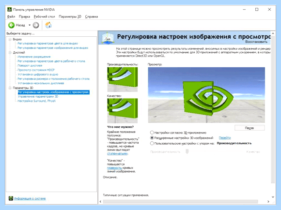
Task: Click the horizontal scrollbar right arrow
Action: (268, 202)
